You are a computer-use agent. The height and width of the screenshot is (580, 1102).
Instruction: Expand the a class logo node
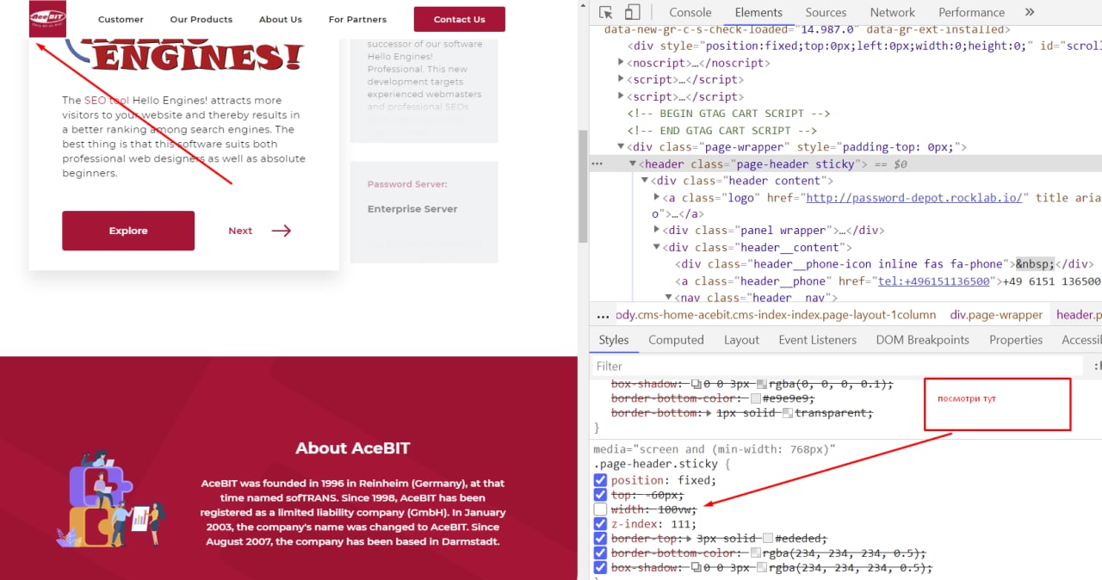(657, 197)
